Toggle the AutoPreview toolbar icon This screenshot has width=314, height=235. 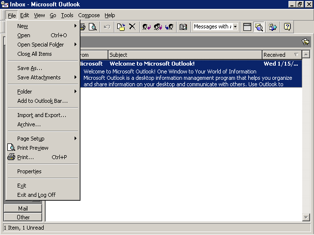259,27
